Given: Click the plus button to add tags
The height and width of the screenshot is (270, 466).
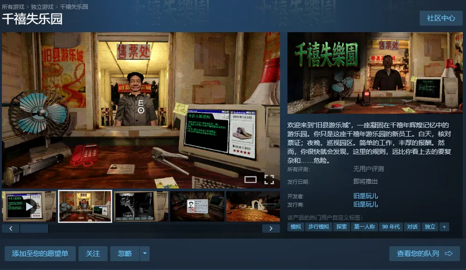Looking at the screenshot, I should [x=444, y=227].
